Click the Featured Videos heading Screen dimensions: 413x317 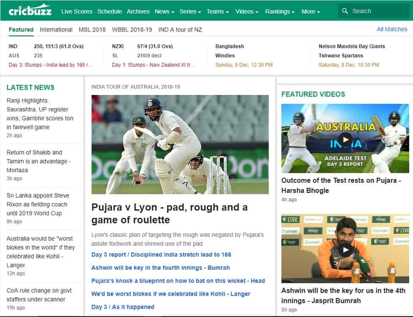pos(313,94)
